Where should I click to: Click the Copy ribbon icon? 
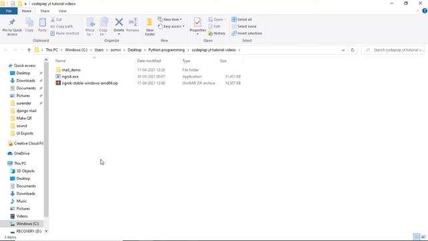click(x=29, y=22)
